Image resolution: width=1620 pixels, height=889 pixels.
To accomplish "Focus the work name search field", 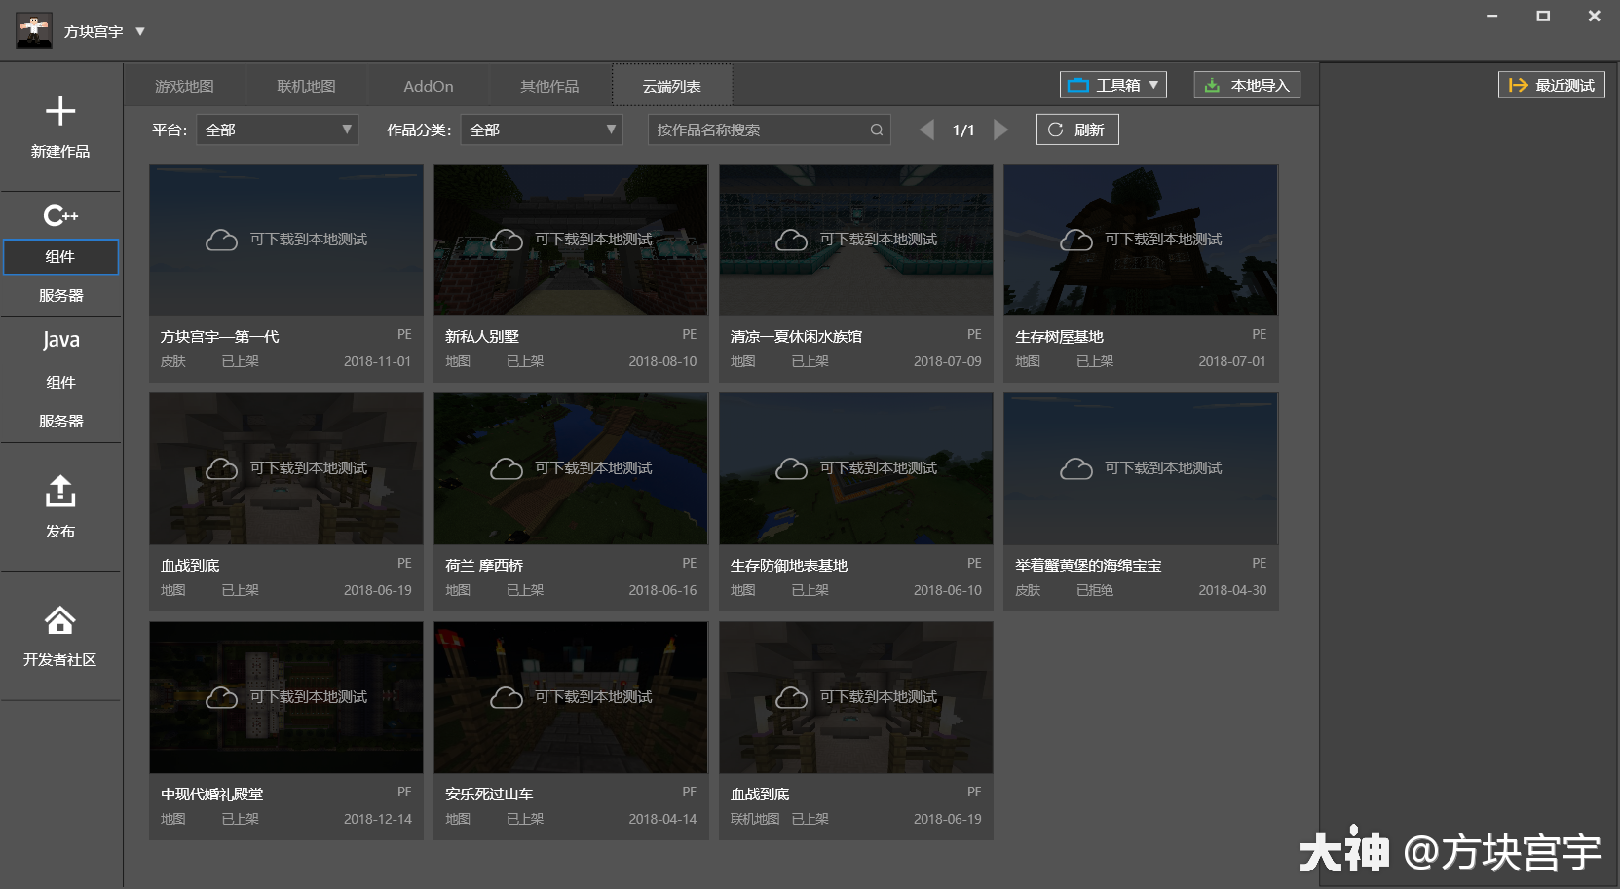I will (x=760, y=130).
